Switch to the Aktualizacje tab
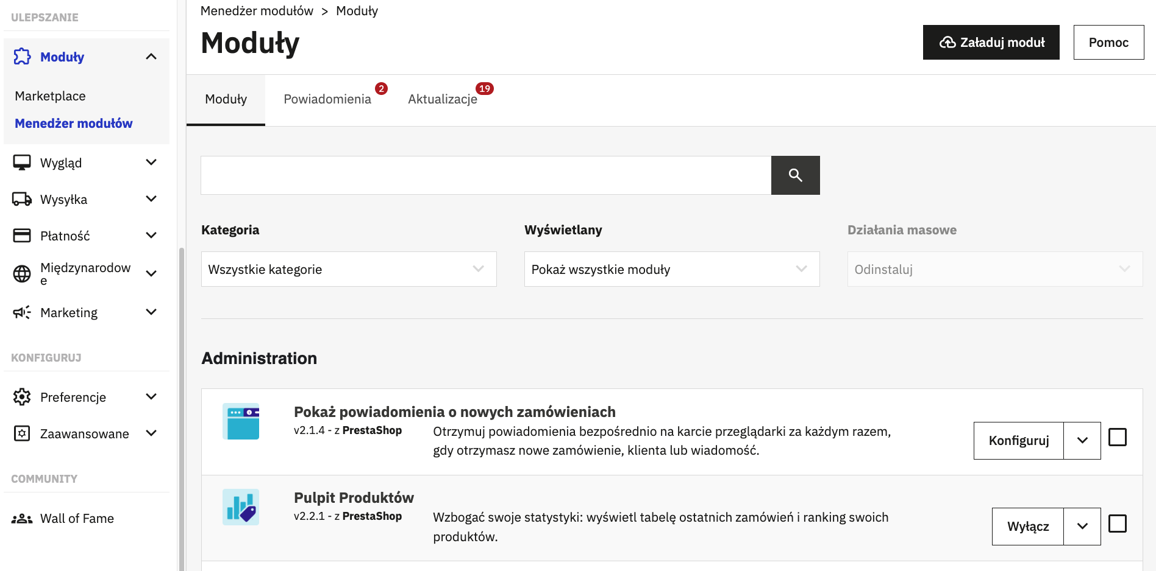 [443, 100]
